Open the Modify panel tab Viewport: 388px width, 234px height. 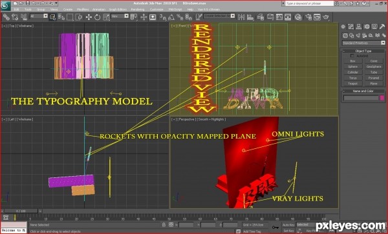[x=351, y=26]
